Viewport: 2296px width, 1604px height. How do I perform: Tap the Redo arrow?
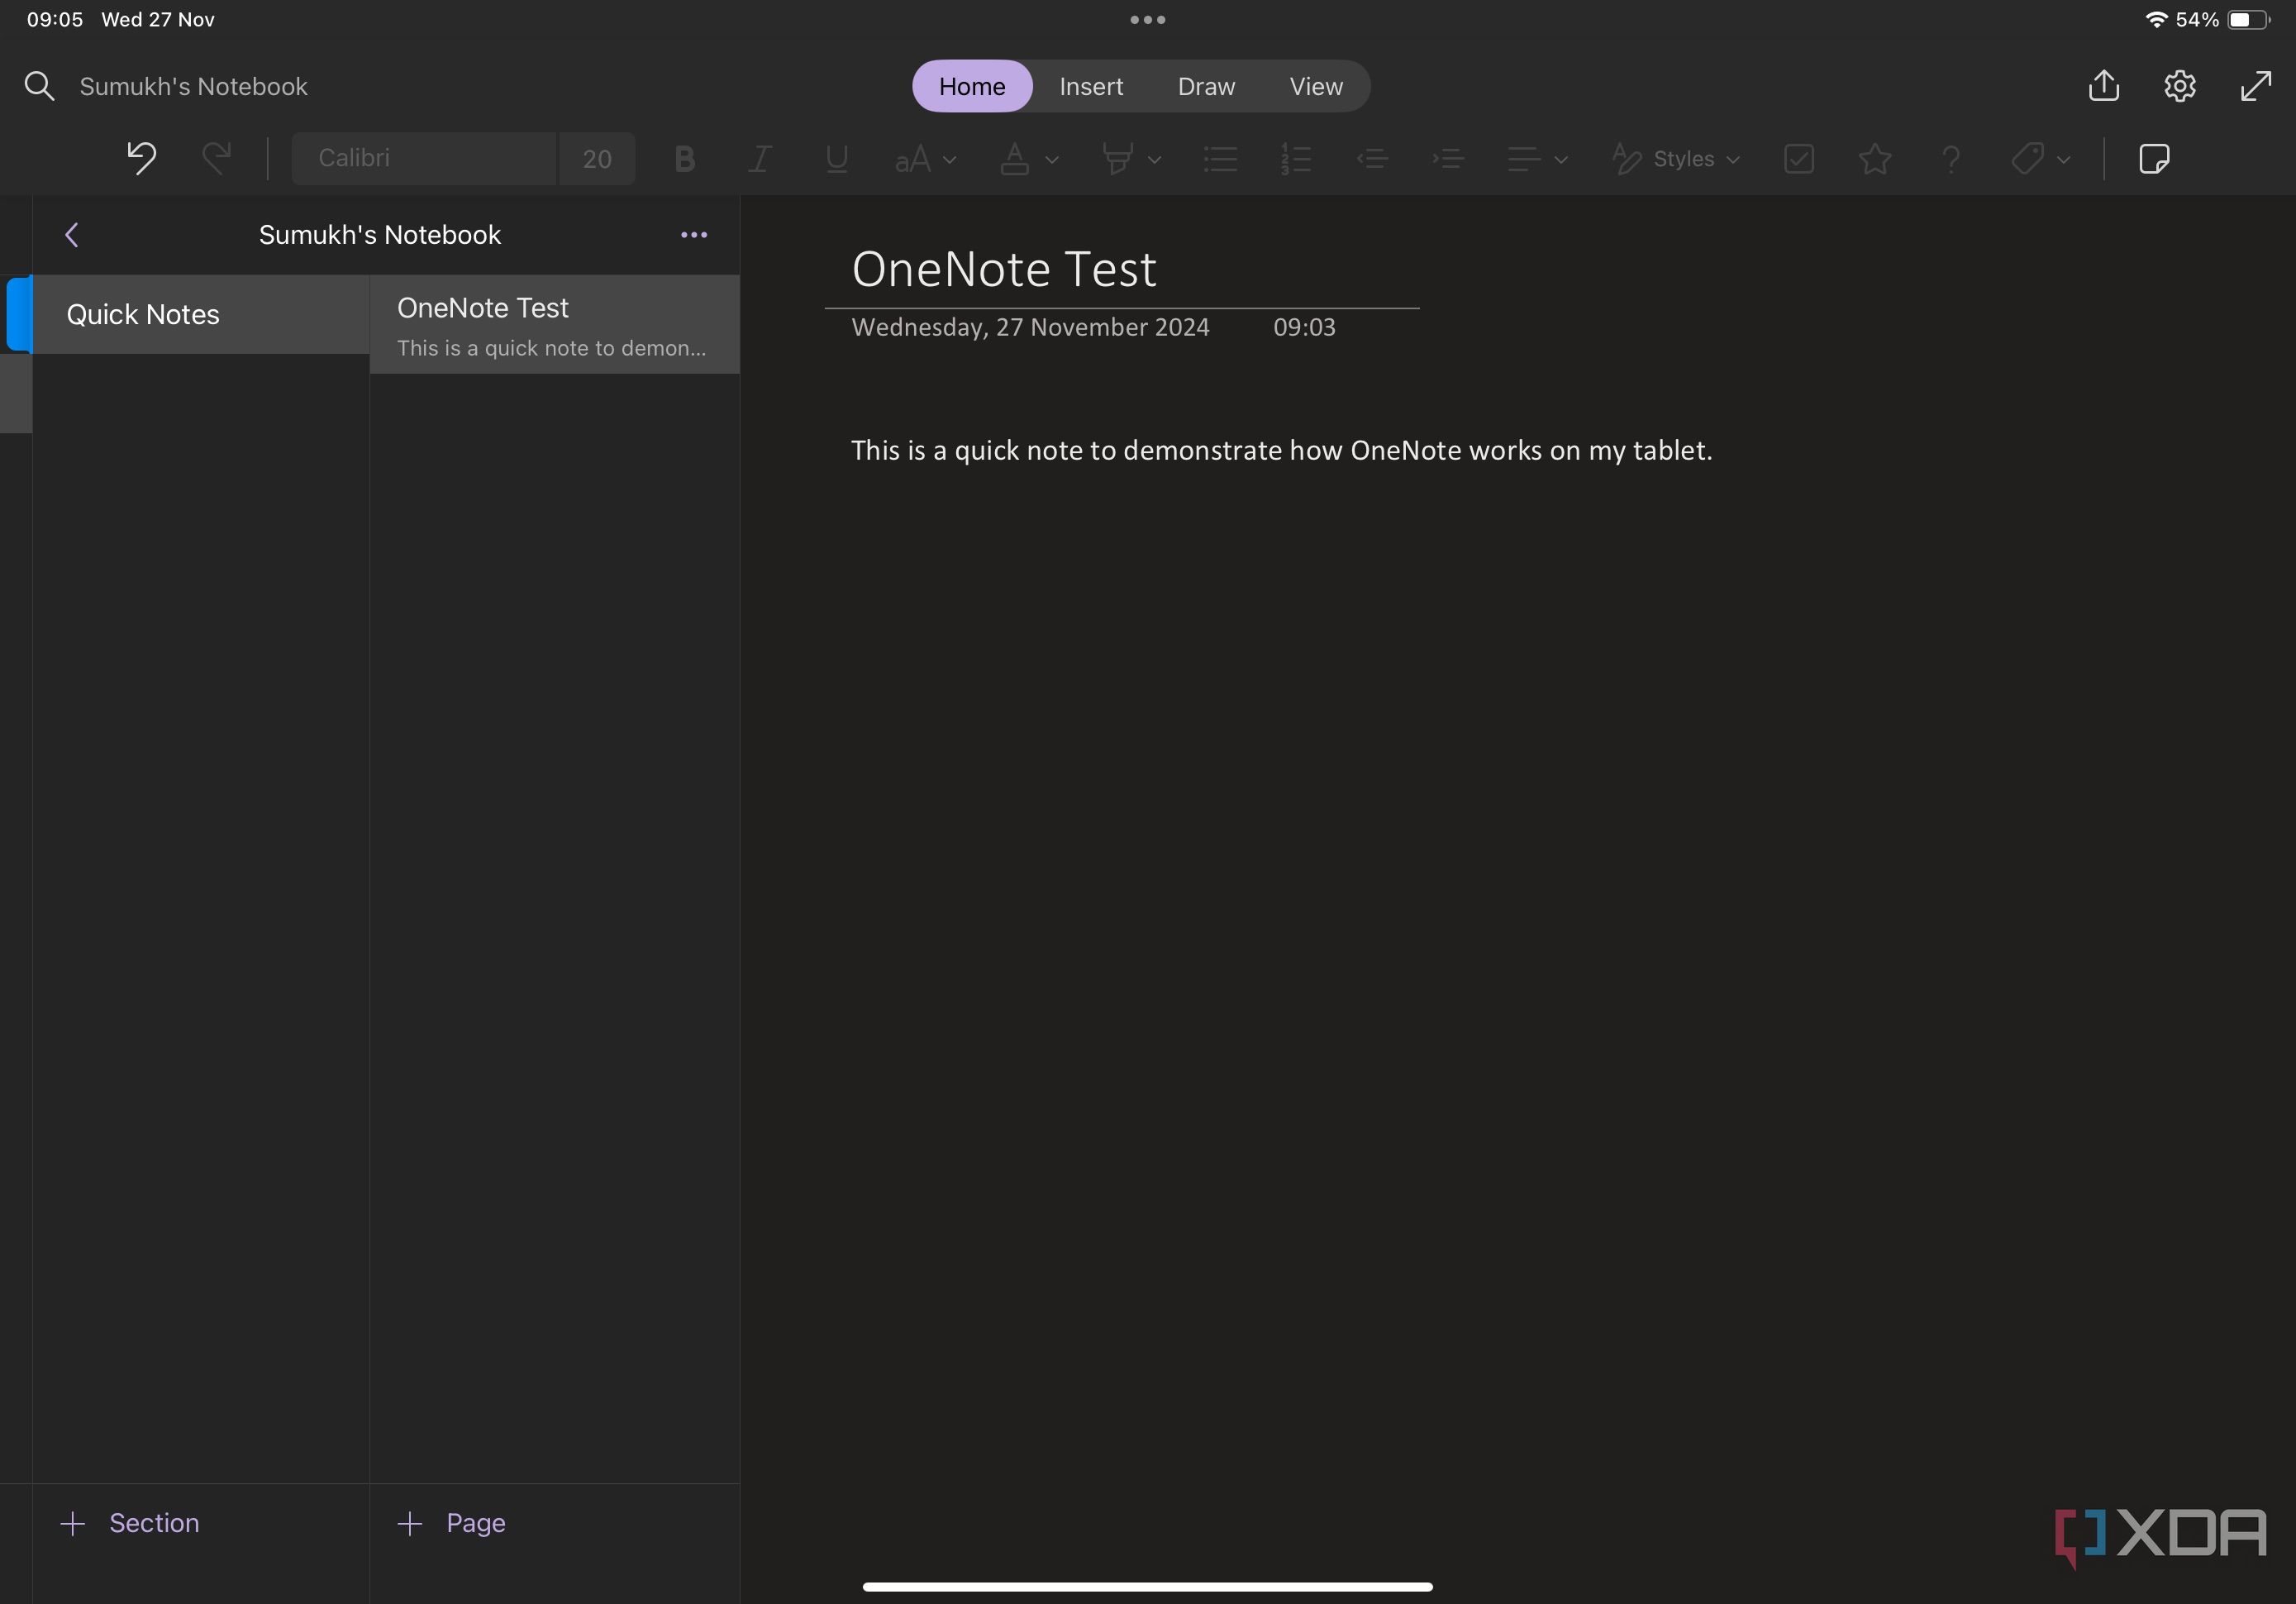click(216, 158)
